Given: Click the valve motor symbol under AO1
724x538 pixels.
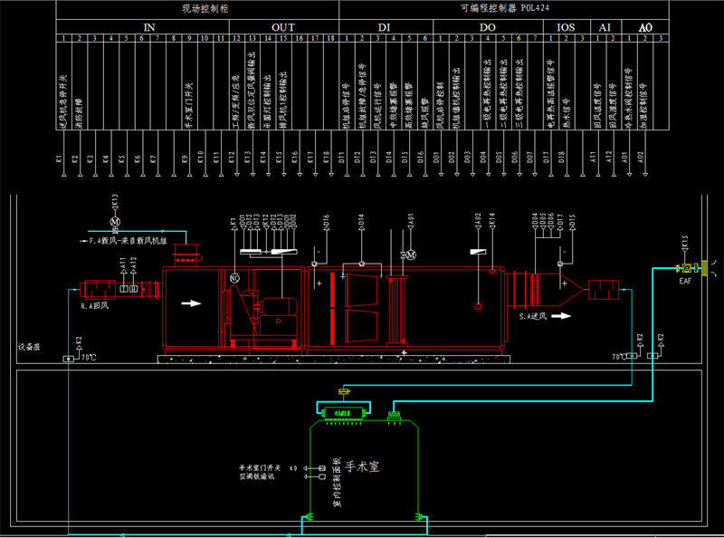Looking at the screenshot, I should [410, 255].
